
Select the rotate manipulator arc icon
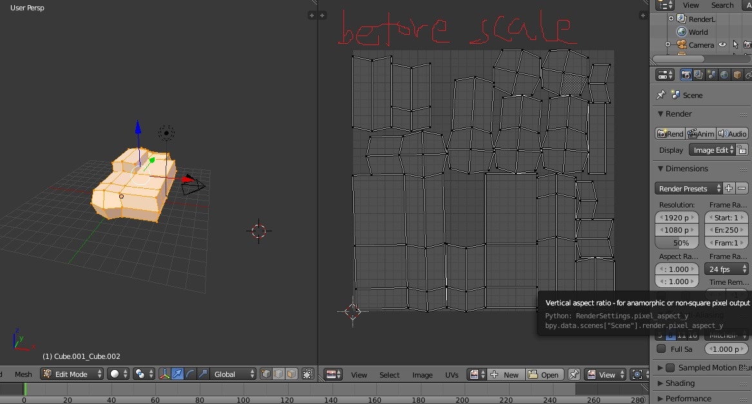(190, 374)
